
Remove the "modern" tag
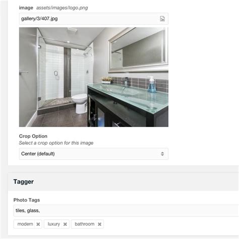pyautogui.click(x=38, y=224)
